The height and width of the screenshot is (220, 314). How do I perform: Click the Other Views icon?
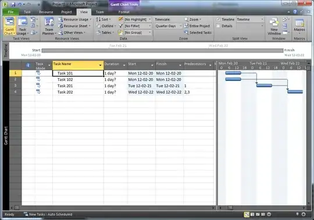60,33
